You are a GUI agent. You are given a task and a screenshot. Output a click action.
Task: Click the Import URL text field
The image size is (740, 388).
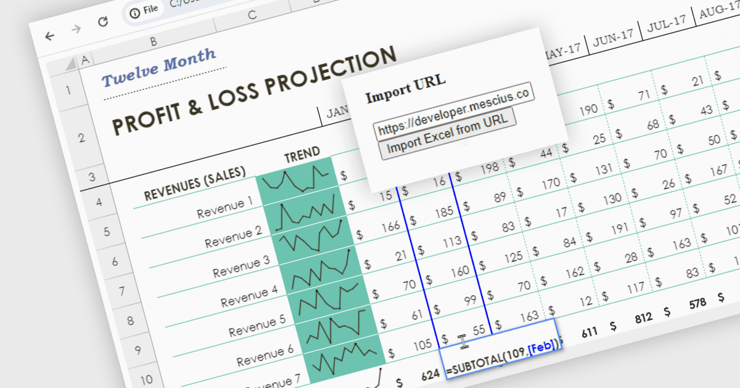pyautogui.click(x=453, y=110)
